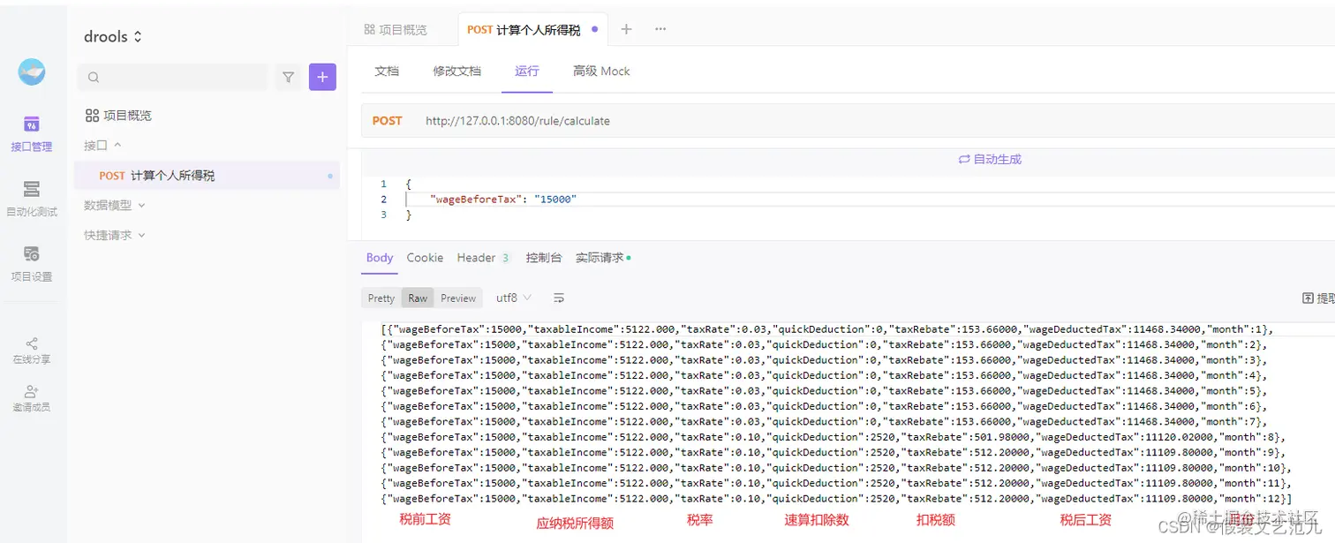The height and width of the screenshot is (543, 1335).
Task: Open the drools project switcher
Action: pyautogui.click(x=113, y=37)
